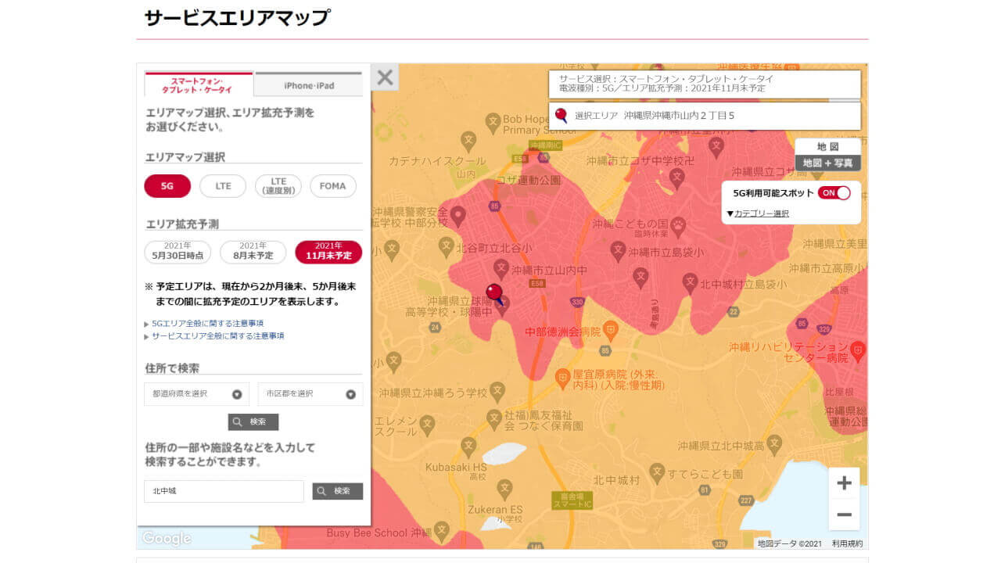Click the Google logo in the map corner
This screenshot has width=1001, height=563.
coord(165,538)
